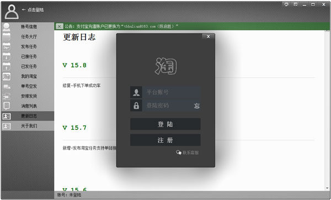
Task: Click the 登陆 login button
Action: coord(165,124)
